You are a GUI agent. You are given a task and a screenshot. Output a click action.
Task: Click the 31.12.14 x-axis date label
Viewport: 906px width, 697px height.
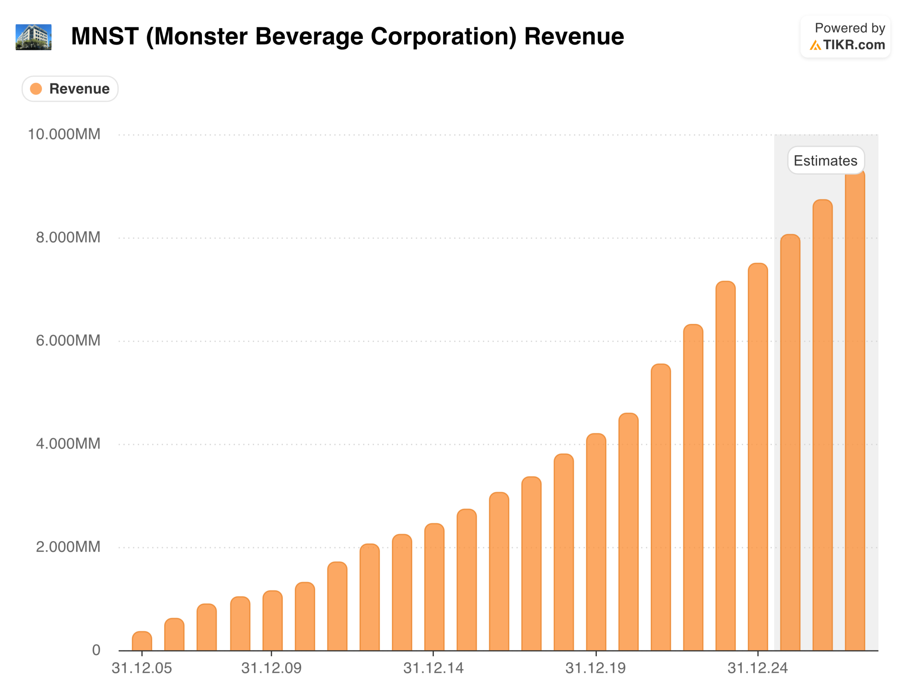point(433,668)
